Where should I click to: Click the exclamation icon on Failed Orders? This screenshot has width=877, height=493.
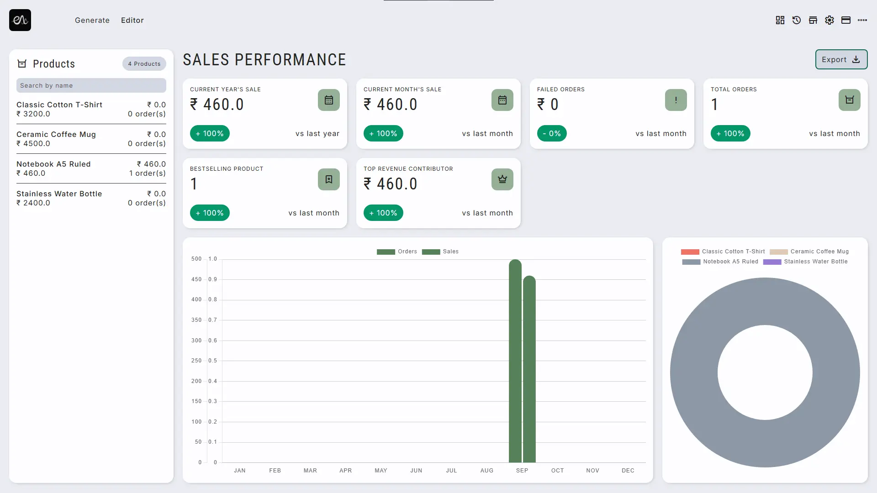(x=676, y=100)
